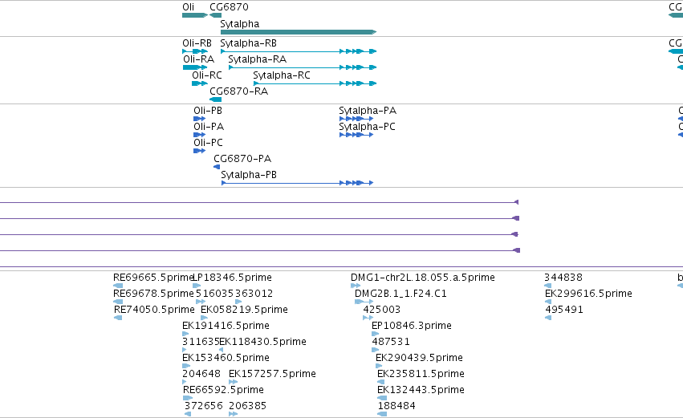Select the 204648 feature label
The height and width of the screenshot is (418, 683).
pyautogui.click(x=201, y=375)
